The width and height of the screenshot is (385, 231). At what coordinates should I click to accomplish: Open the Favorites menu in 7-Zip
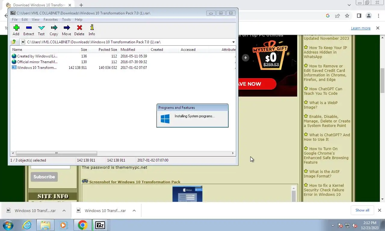(x=51, y=20)
